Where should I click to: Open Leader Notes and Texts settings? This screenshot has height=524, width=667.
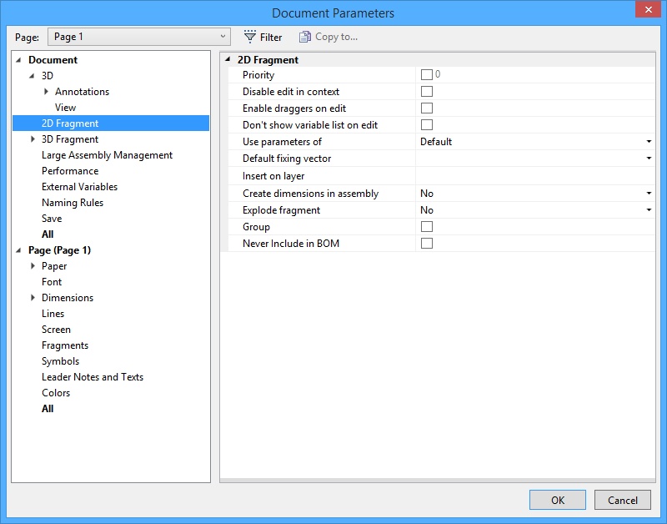coord(93,377)
